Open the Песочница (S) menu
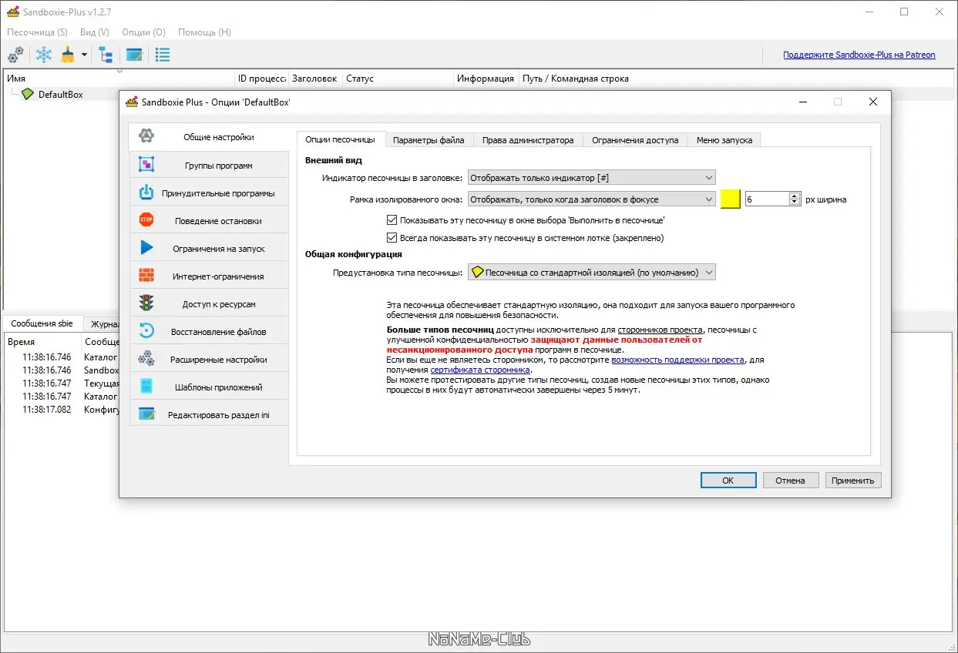 coord(37,32)
